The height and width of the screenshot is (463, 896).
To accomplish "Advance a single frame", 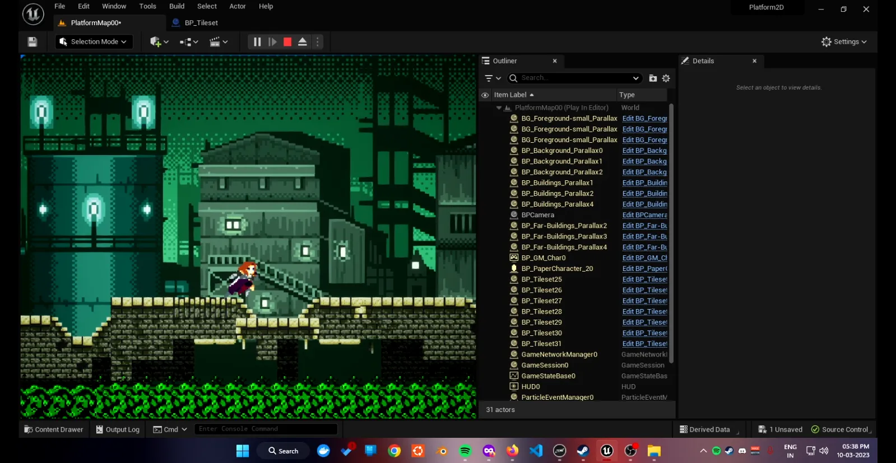I will coord(272,42).
